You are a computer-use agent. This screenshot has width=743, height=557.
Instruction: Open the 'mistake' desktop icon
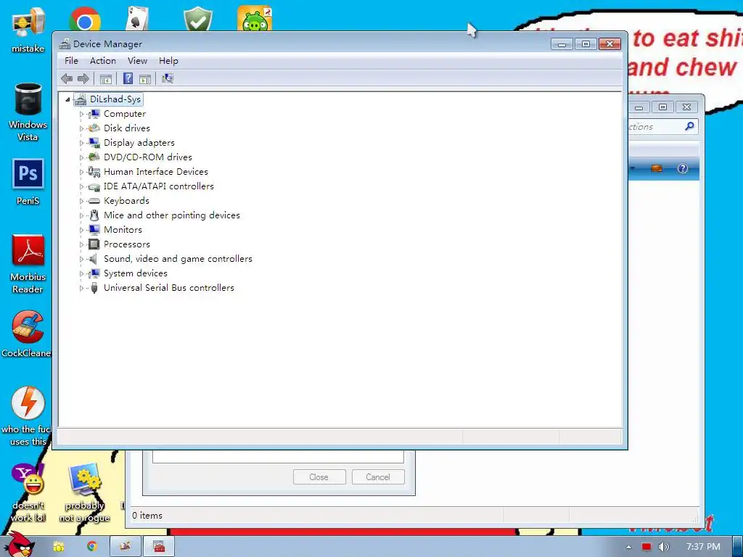point(28,22)
